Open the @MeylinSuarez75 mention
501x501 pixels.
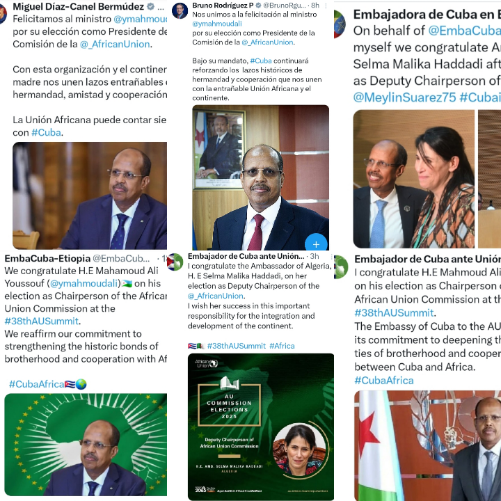(x=404, y=97)
